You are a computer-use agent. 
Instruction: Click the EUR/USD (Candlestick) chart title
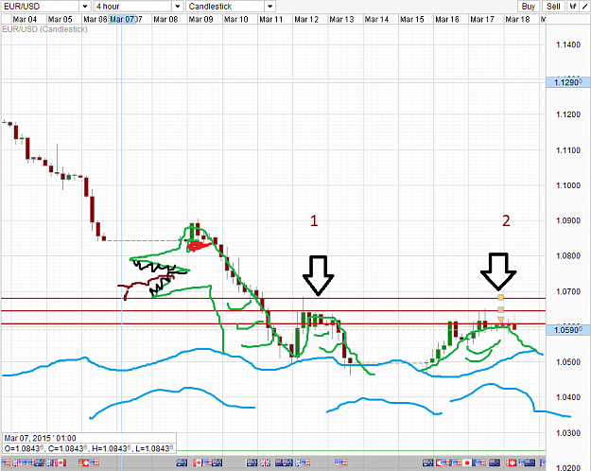point(44,29)
